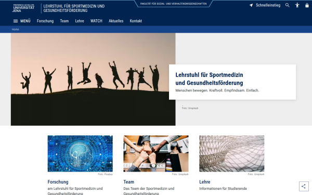
Task: Click the share icon button
Action: [x=304, y=186]
